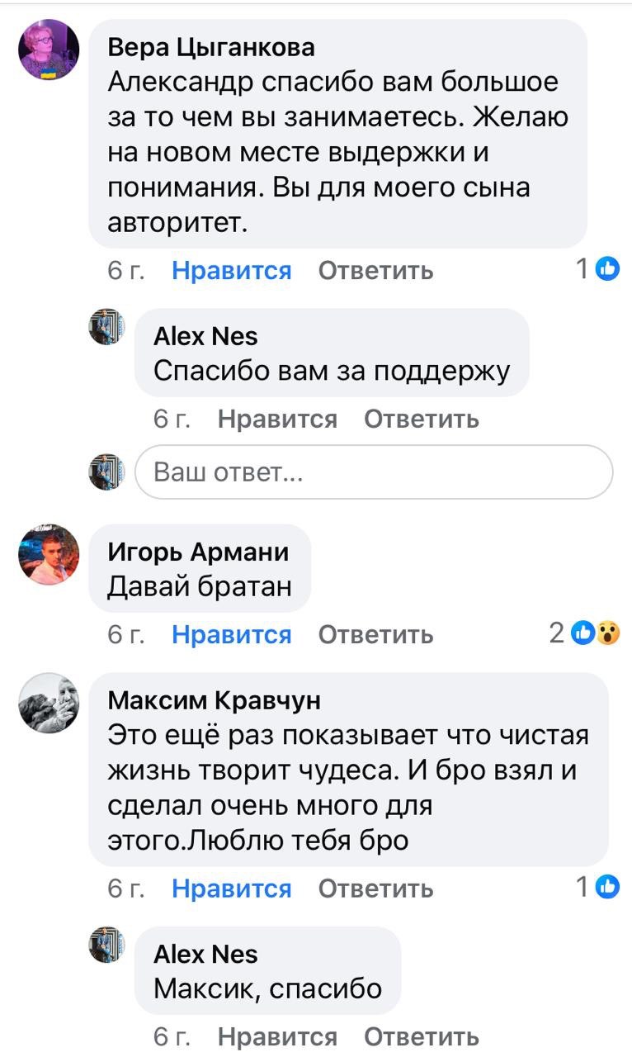This screenshot has height=1057, width=632.
Task: Click Ответить below Максим's comment
Action: 374,889
